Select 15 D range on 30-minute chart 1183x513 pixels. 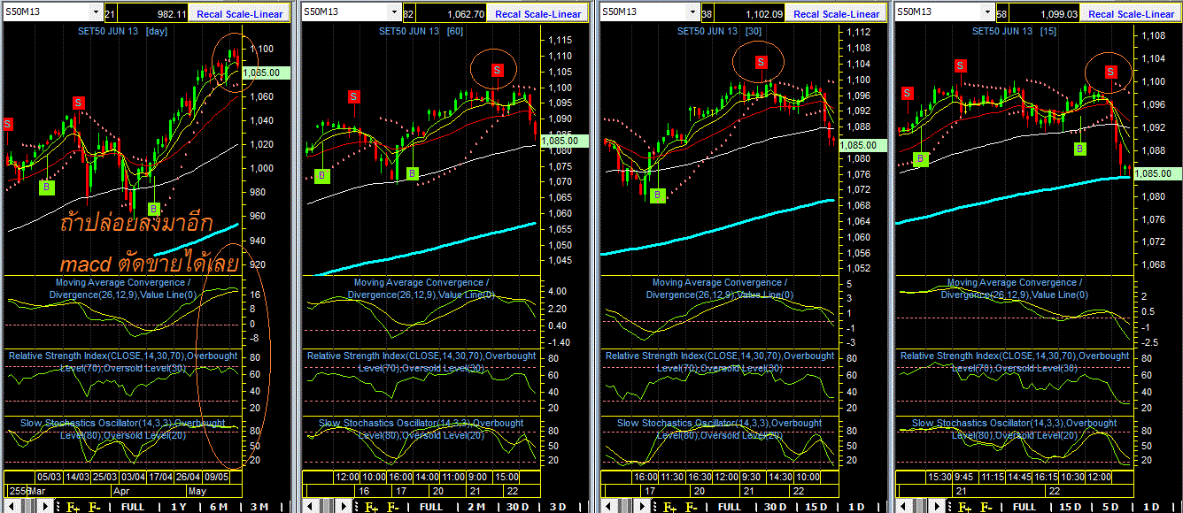(x=816, y=507)
